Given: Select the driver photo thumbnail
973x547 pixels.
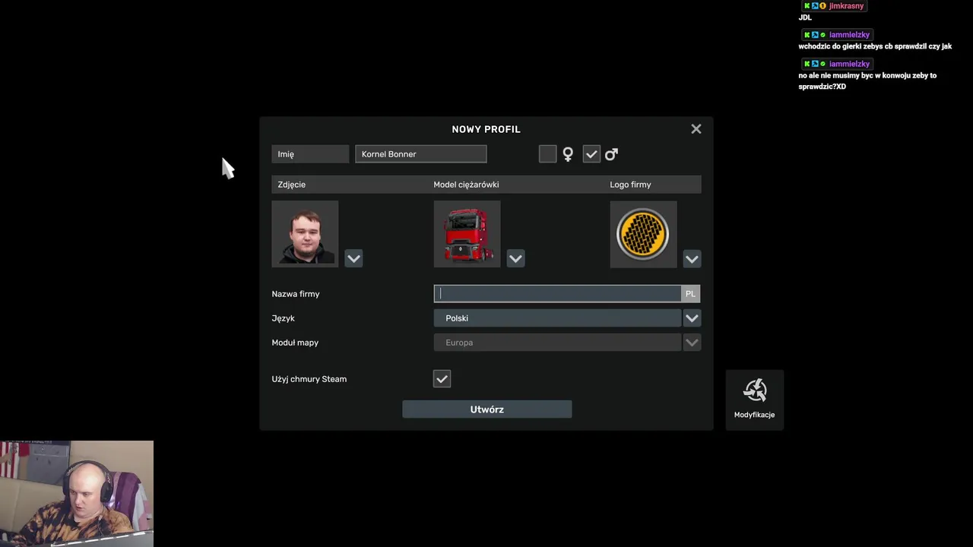Looking at the screenshot, I should tap(305, 234).
